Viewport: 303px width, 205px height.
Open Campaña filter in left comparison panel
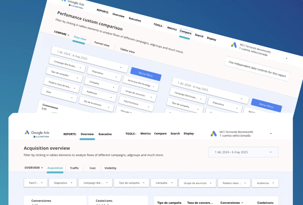[x=102, y=84]
